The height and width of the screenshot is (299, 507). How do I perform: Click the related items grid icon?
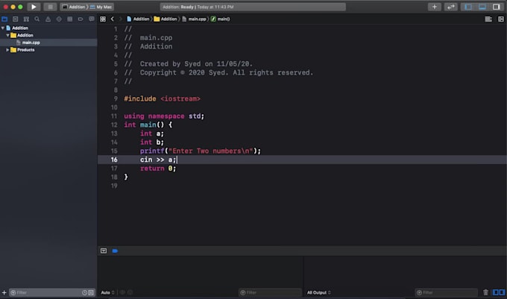pyautogui.click(x=103, y=19)
